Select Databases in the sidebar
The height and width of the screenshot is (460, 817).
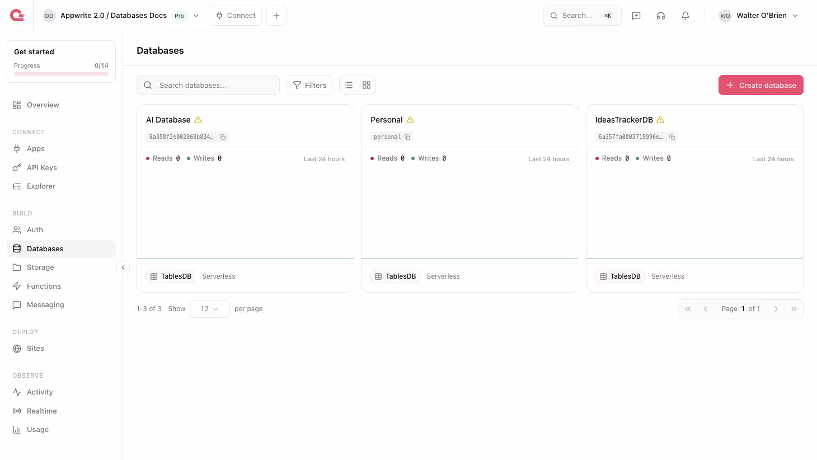[x=61, y=248]
